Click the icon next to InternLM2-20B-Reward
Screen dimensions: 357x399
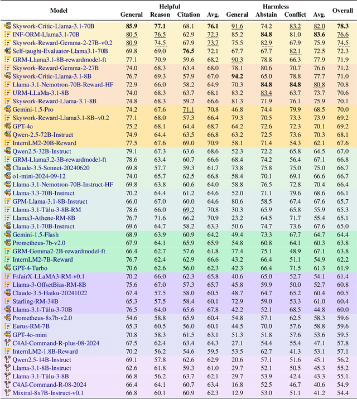pyautogui.click(x=8, y=143)
